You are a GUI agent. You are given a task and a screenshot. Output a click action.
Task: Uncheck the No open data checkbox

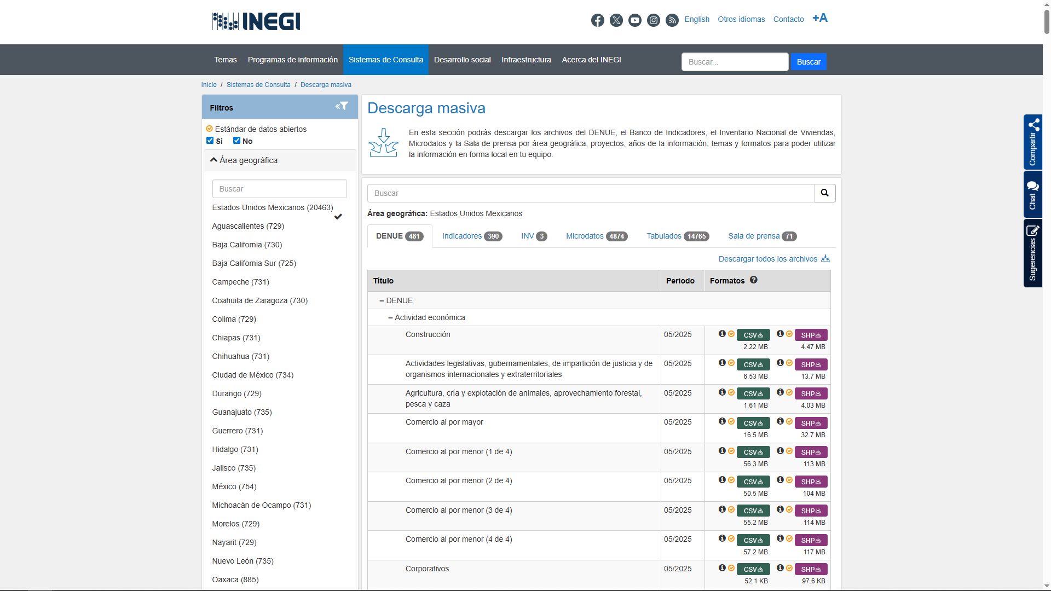236,141
